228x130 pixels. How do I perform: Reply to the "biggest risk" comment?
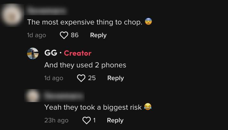pos(115,120)
